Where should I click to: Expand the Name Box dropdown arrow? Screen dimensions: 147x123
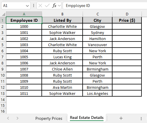[27, 6]
